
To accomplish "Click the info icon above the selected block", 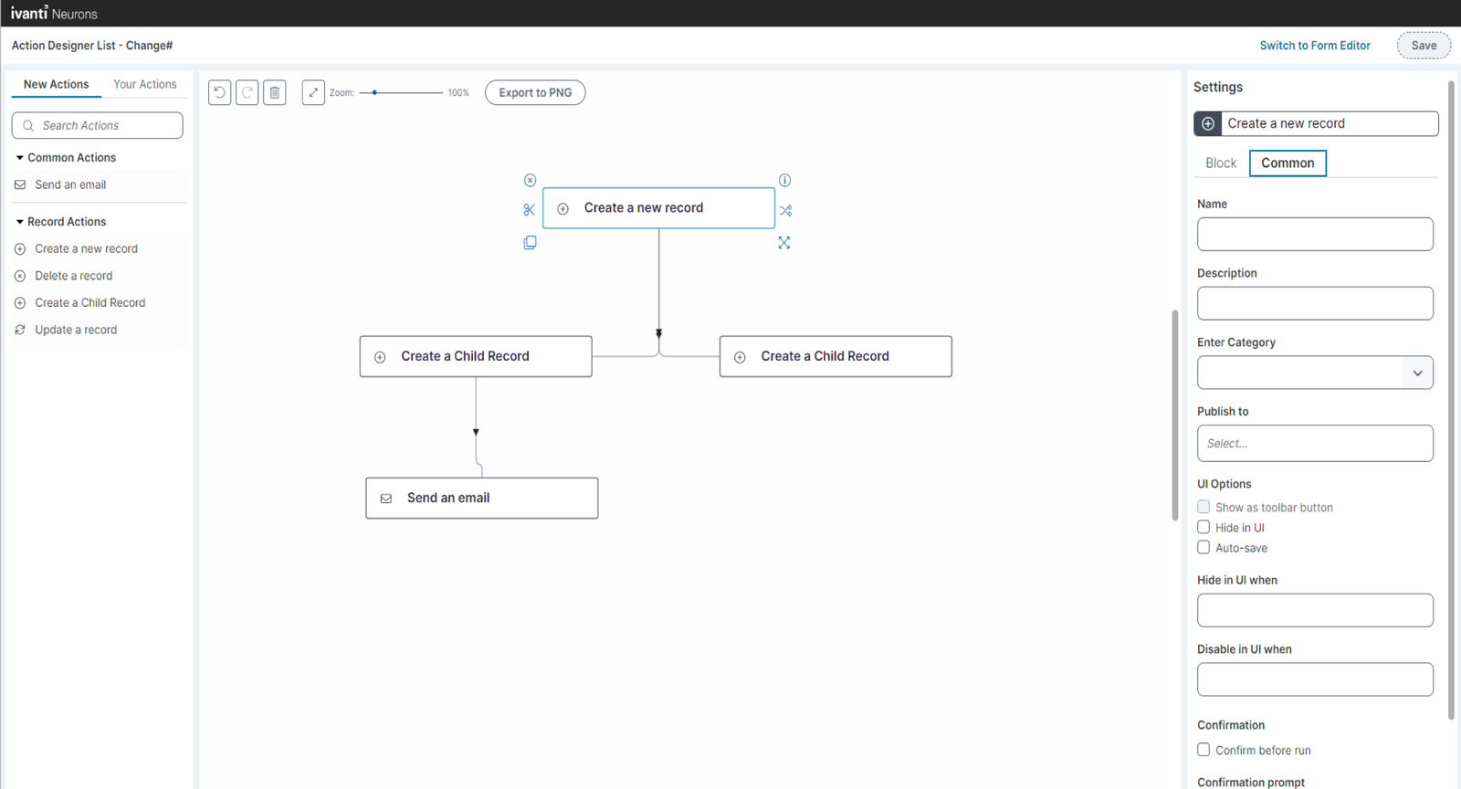I will [x=784, y=180].
